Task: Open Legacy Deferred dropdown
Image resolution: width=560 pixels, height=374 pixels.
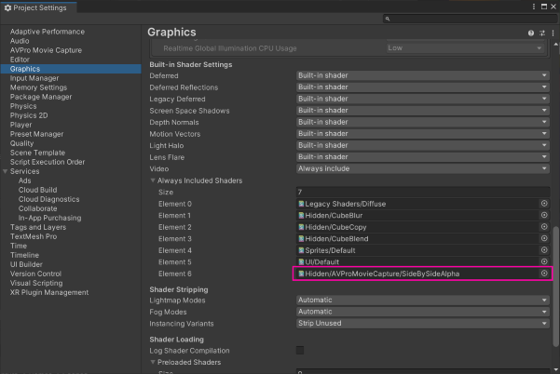Action: (422, 99)
